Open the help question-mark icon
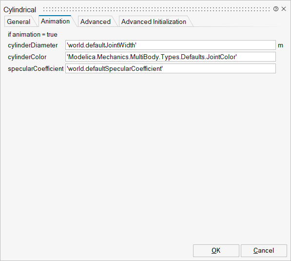Image resolution: width=291 pixels, height=261 pixels. click(276, 9)
